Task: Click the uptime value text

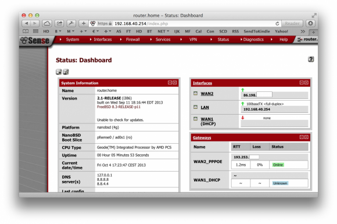Action: pos(123,155)
